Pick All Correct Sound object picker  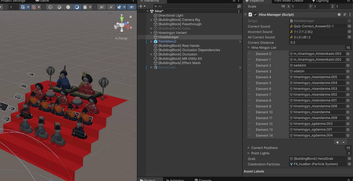[x=349, y=37]
